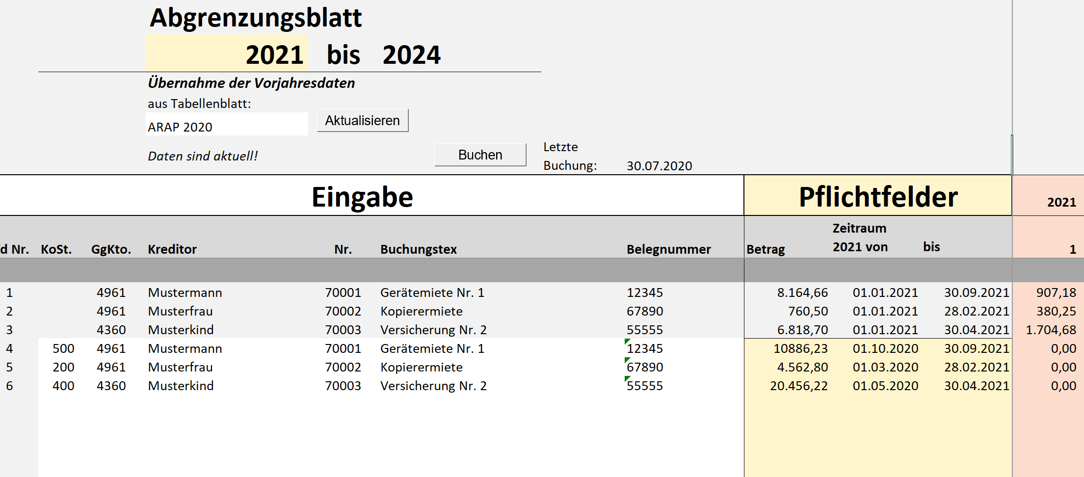Screen dimensions: 1084x477
Task: Click the Betrag column header
Action: [766, 249]
